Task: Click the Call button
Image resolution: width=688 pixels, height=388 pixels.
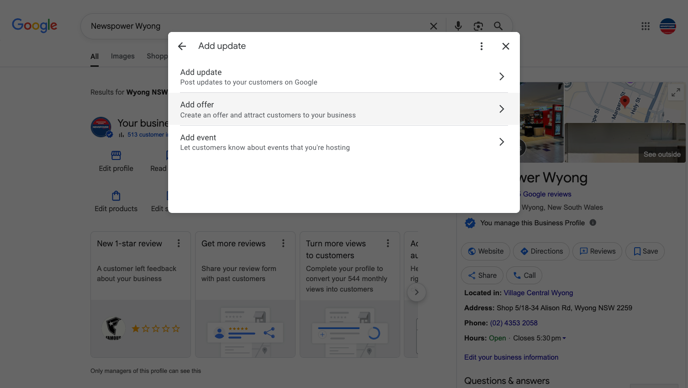Action: pyautogui.click(x=524, y=276)
